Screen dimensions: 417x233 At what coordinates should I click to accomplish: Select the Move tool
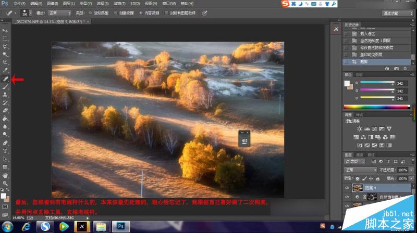point(5,30)
